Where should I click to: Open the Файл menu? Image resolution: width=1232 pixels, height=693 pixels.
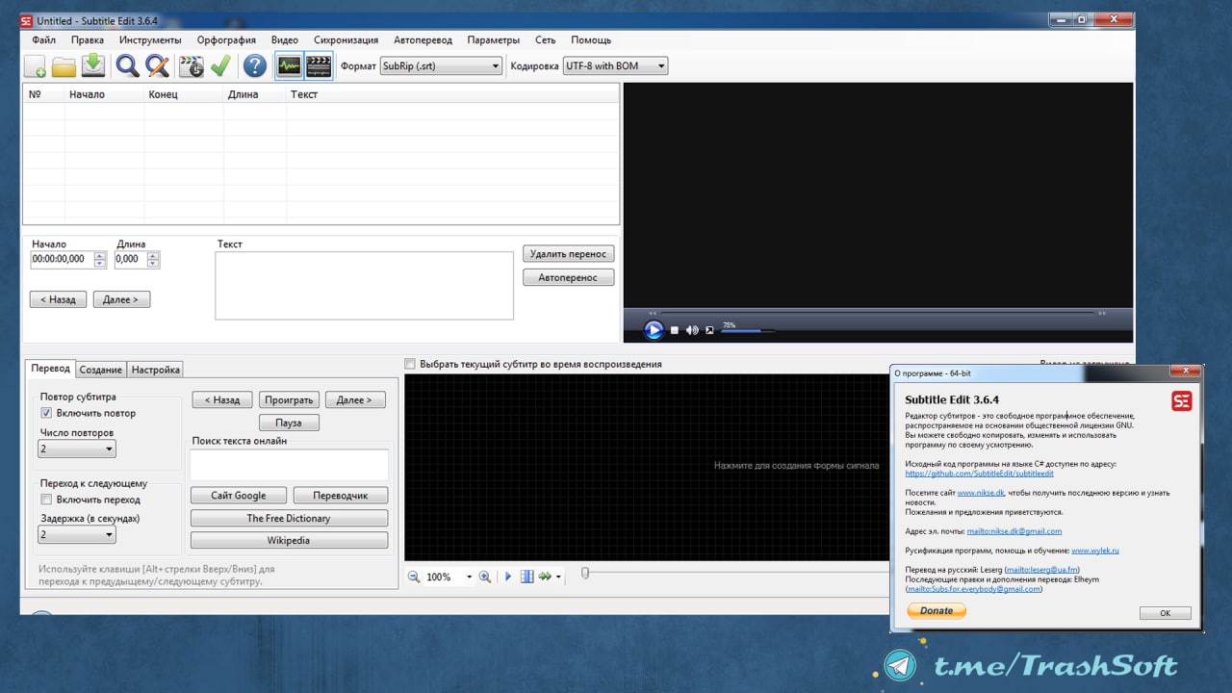(43, 40)
